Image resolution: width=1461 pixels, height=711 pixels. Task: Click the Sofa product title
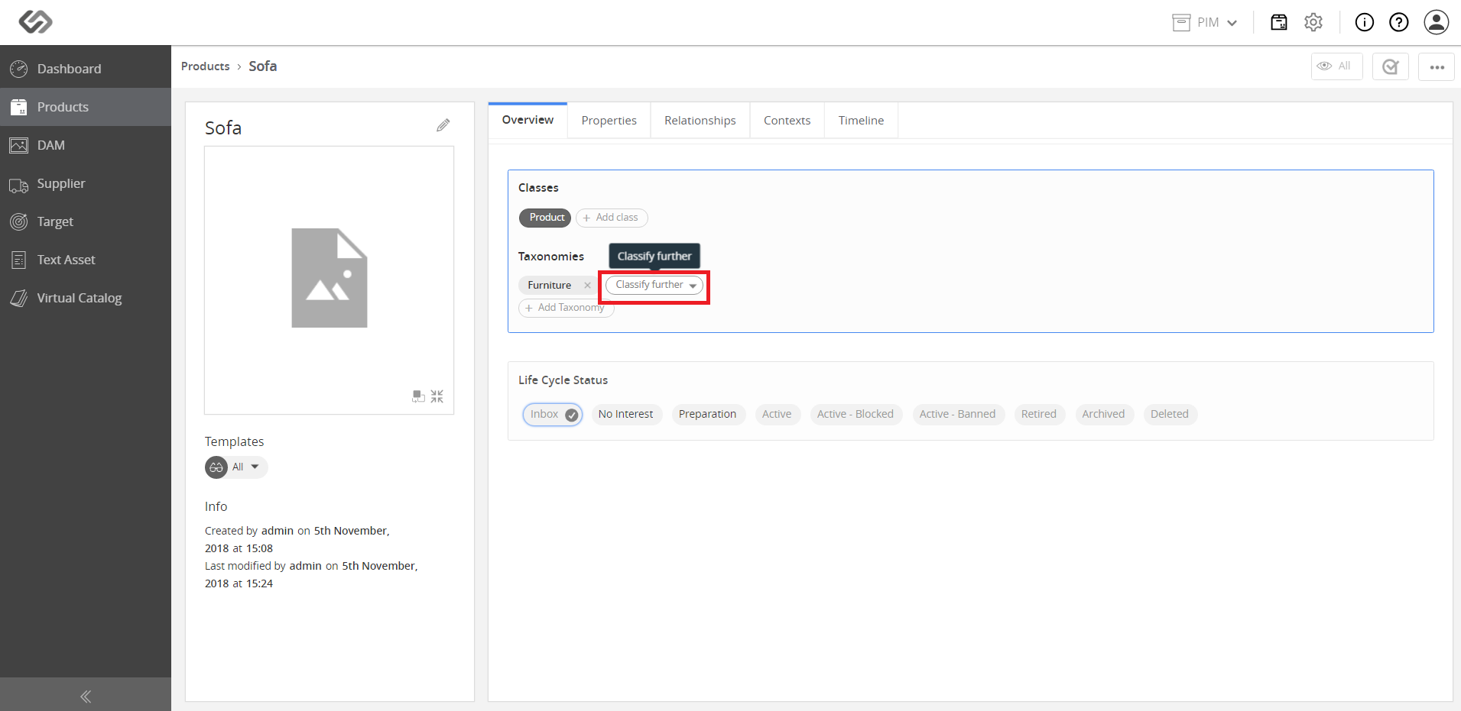pyautogui.click(x=223, y=128)
